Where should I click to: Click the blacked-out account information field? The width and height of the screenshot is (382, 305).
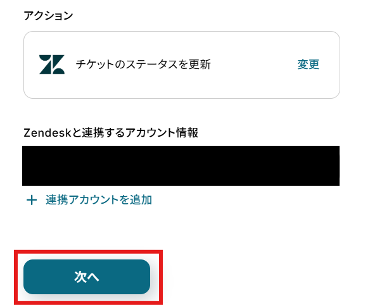pos(181,166)
